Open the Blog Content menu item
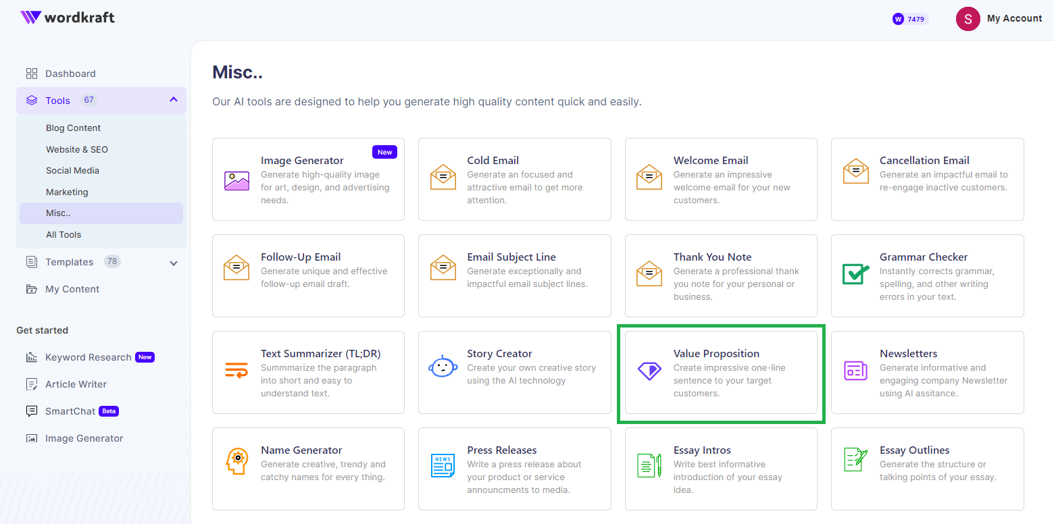Viewport: 1054px width, 524px height. tap(73, 128)
